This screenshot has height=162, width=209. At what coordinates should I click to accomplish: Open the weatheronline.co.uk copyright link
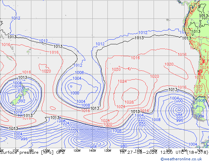click(x=181, y=159)
